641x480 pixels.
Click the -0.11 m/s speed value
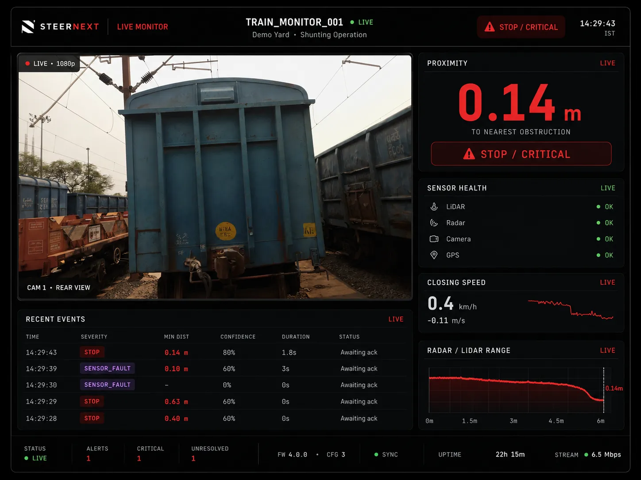446,320
